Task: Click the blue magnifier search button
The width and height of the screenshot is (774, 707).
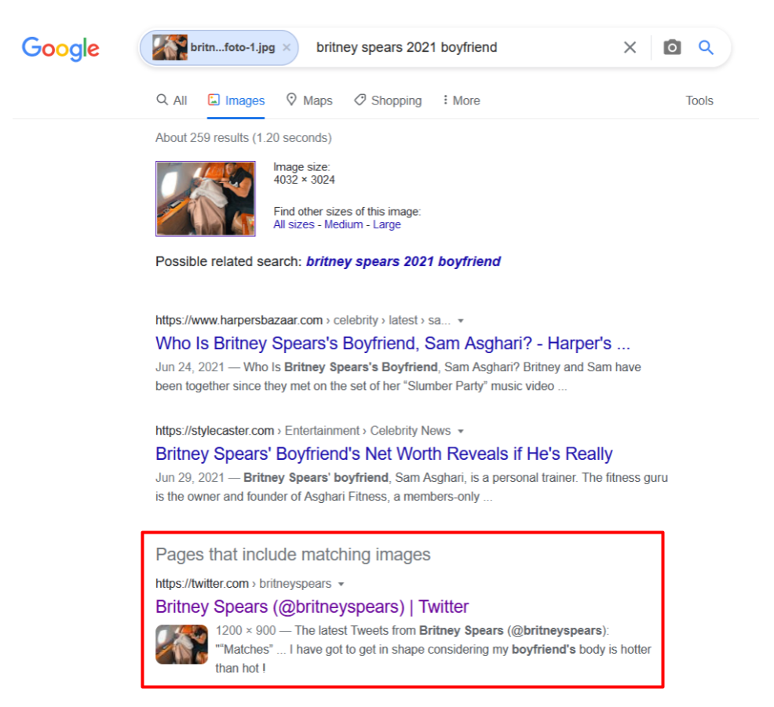Action: coord(706,48)
